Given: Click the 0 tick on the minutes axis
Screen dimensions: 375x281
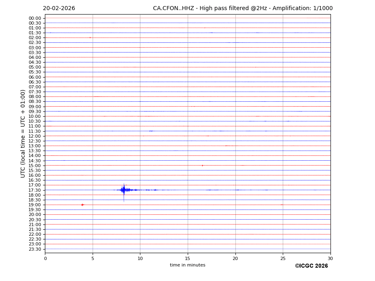Looking at the screenshot, I should tap(45, 258).
